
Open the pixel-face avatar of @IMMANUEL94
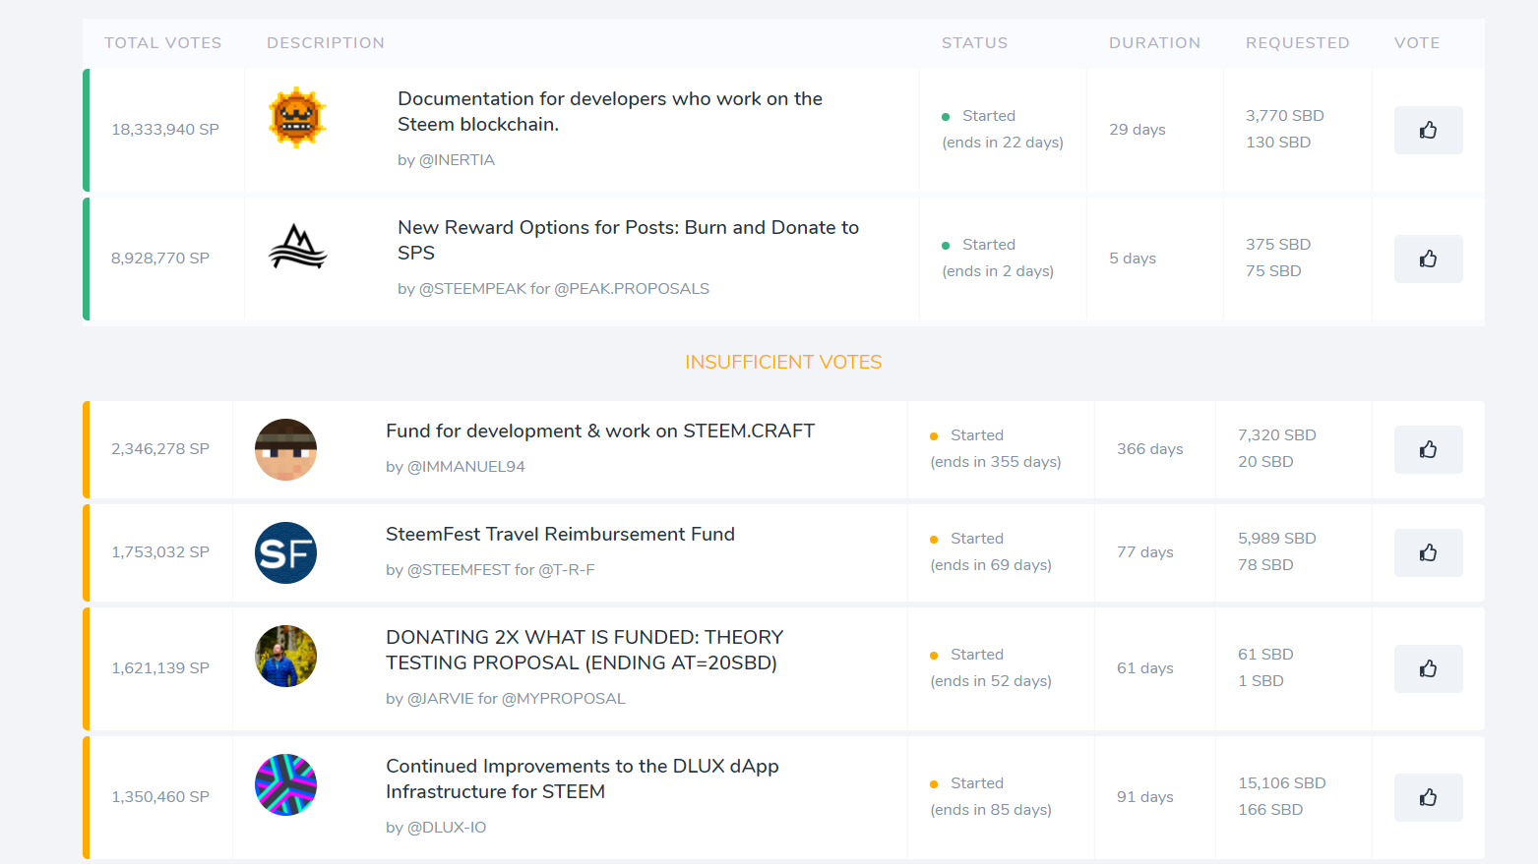(285, 449)
